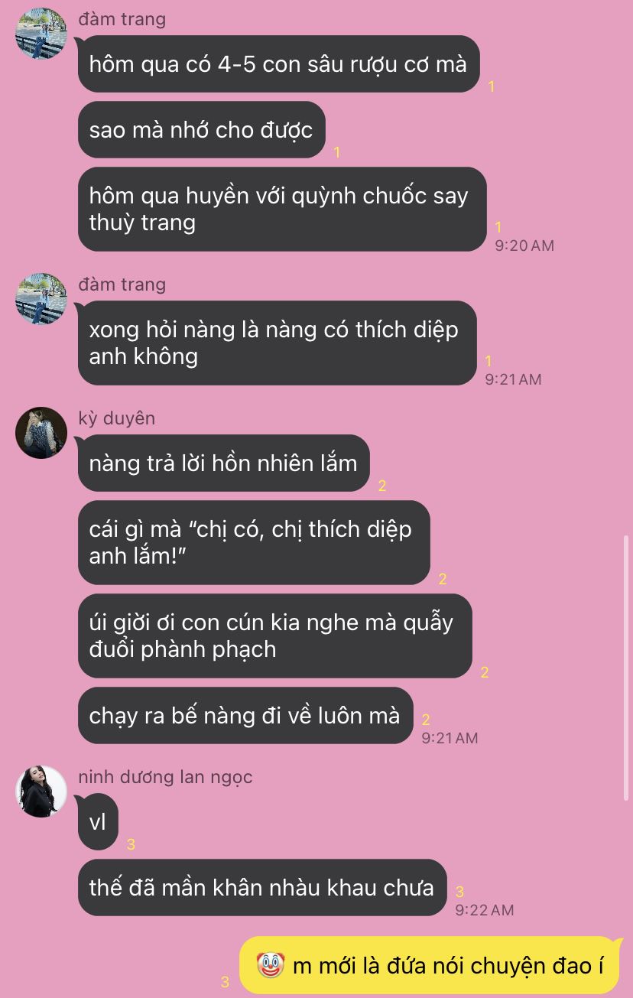Open kỳ duyên's profile avatar
Image resolution: width=633 pixels, height=998 pixels.
41,433
